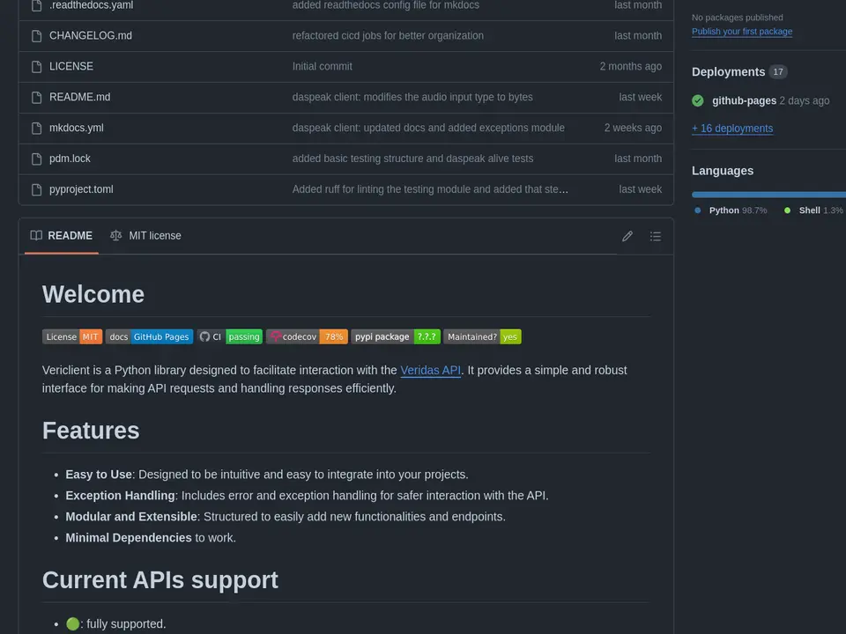Click the Current APIs support heading
Viewport: 846px width, 634px height.
160,580
